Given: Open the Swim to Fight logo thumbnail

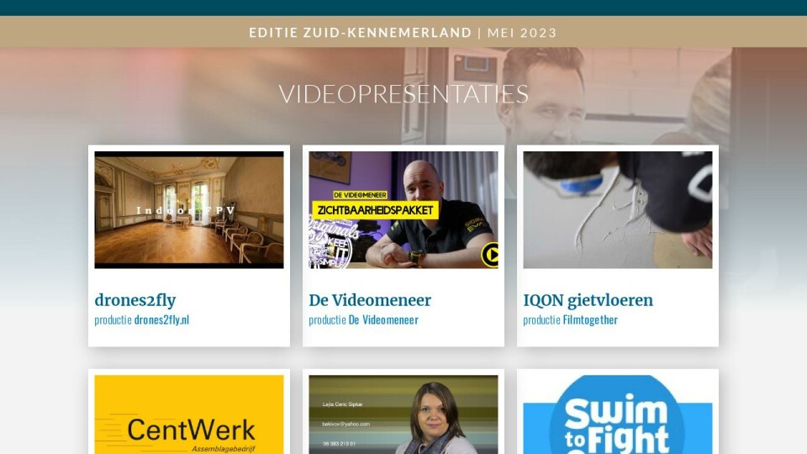Looking at the screenshot, I should (618, 414).
